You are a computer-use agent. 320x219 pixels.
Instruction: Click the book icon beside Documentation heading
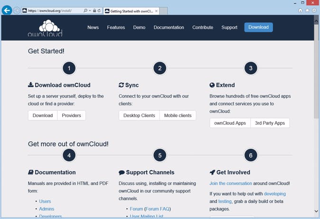[30, 173]
